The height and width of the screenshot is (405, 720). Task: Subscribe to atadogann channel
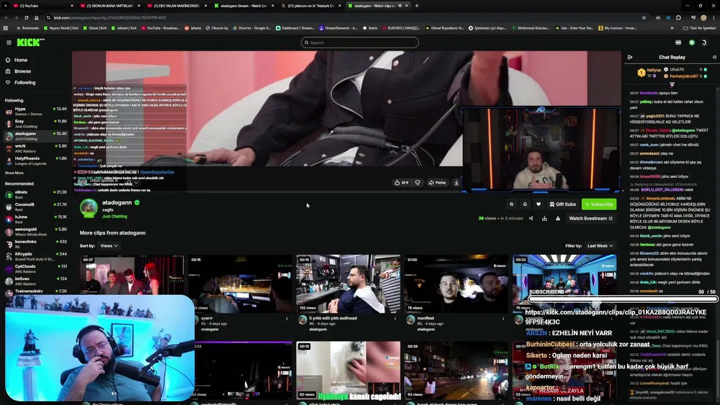click(598, 204)
